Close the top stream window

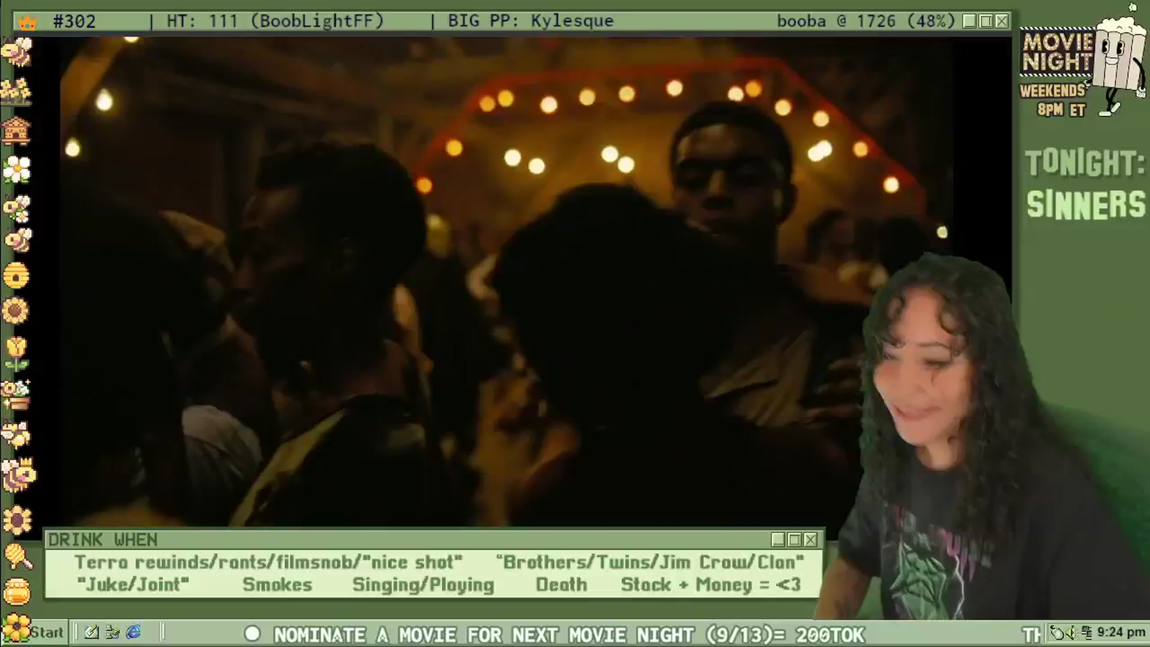(1001, 22)
